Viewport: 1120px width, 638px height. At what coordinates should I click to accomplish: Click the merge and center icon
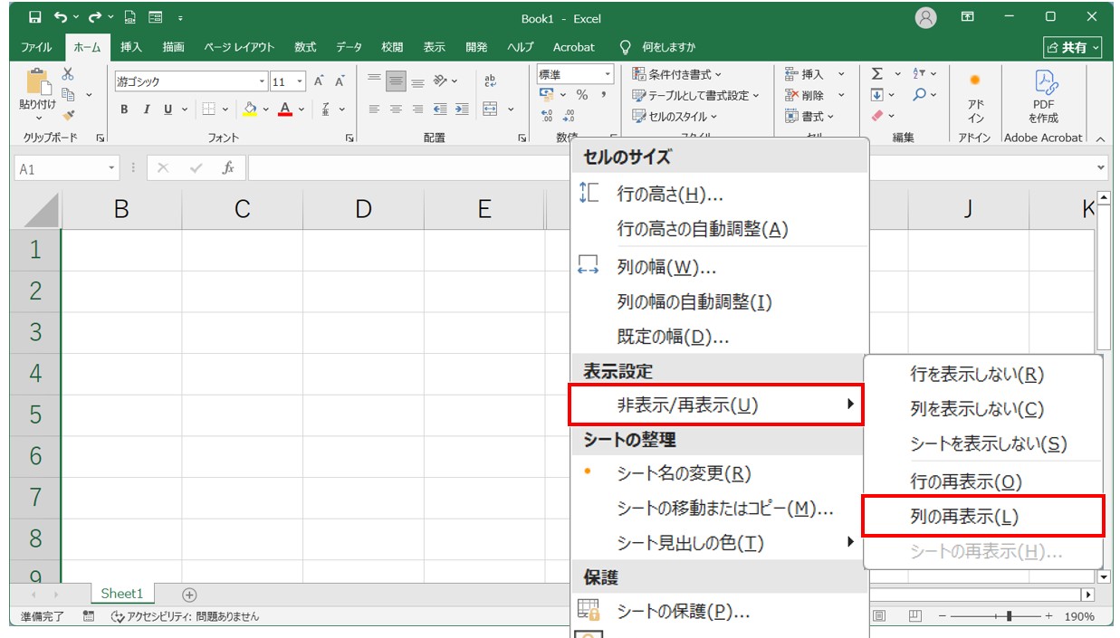click(490, 110)
